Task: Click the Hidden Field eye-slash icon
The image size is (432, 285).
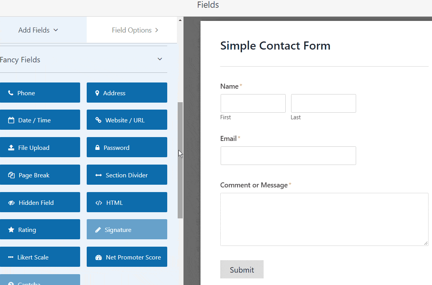Action: 11,203
